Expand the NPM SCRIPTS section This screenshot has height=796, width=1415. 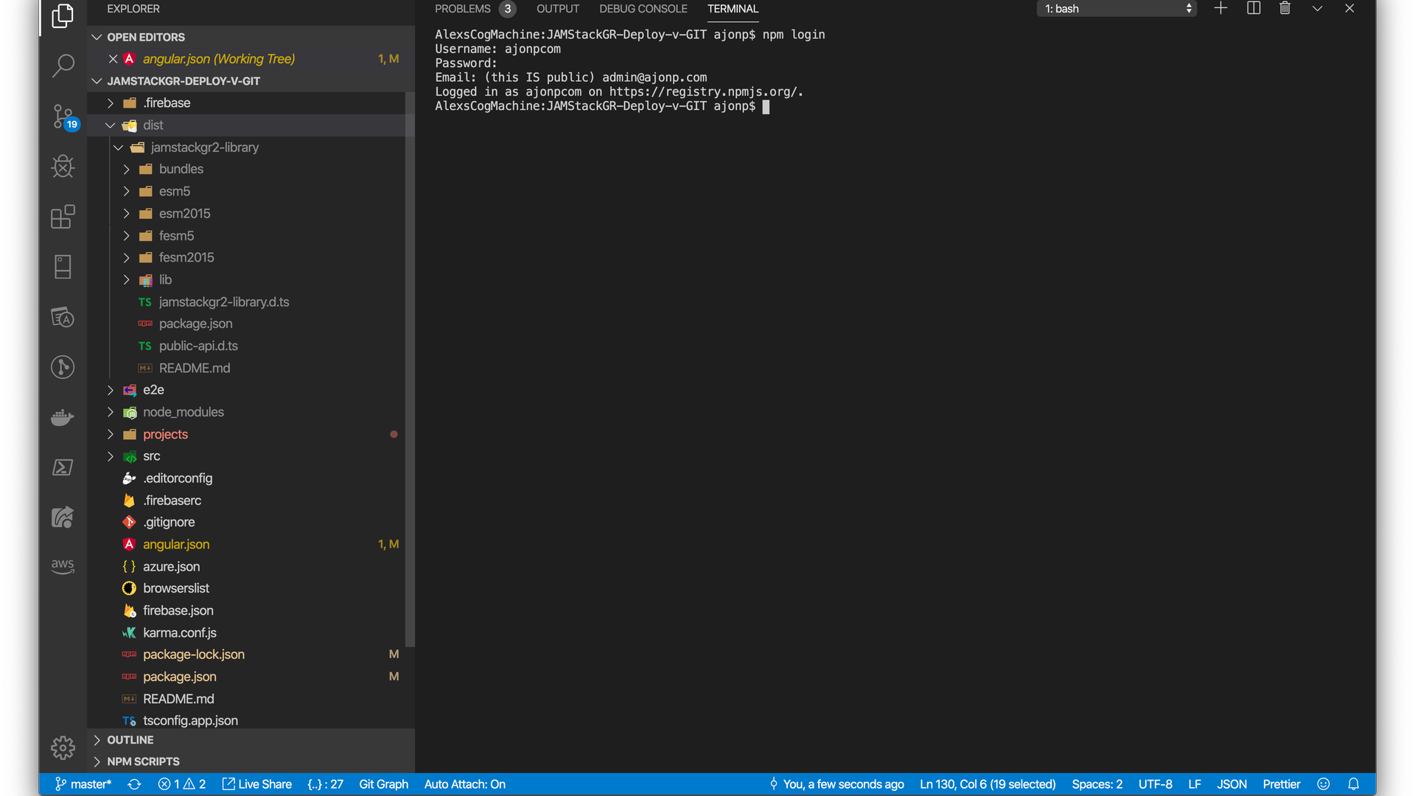pos(143,761)
